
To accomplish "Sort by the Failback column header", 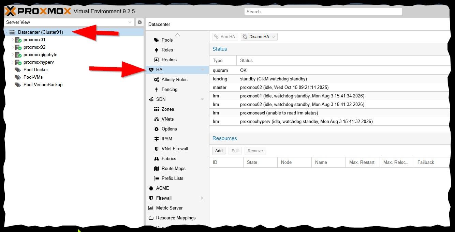I will (431, 163).
